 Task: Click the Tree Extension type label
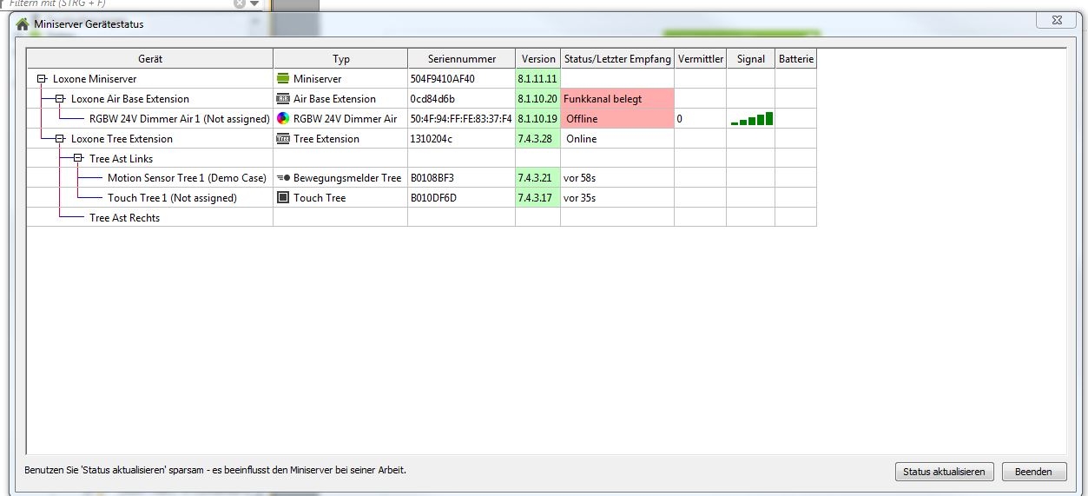326,139
